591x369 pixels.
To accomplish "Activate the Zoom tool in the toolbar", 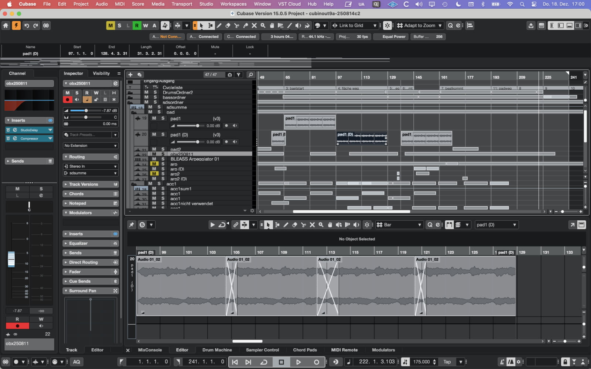I will [263, 25].
